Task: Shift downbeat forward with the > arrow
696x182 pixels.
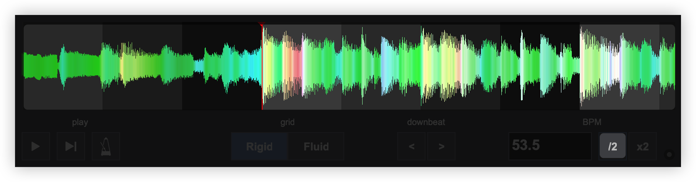Action: point(441,146)
